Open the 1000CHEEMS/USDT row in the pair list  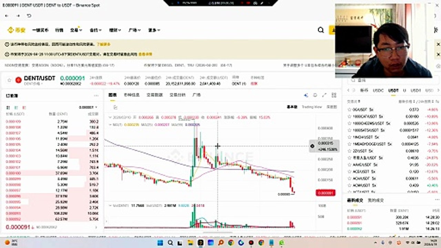[393, 123]
